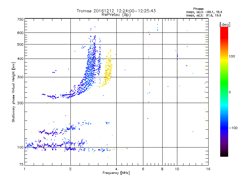
Task: Click the frequency axis tick label "10"
Action: tap(177, 169)
